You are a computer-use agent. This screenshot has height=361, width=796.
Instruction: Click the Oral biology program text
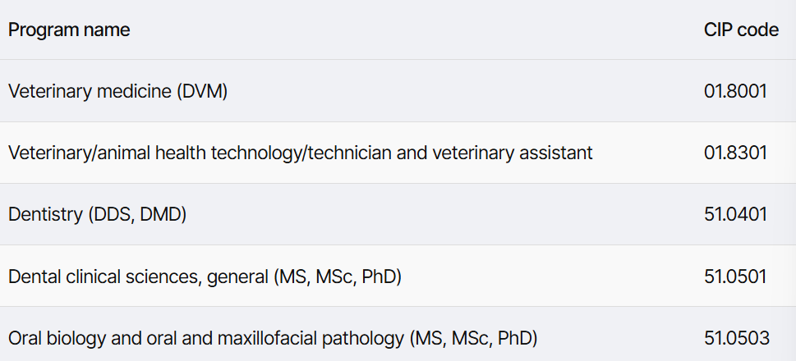click(x=273, y=338)
